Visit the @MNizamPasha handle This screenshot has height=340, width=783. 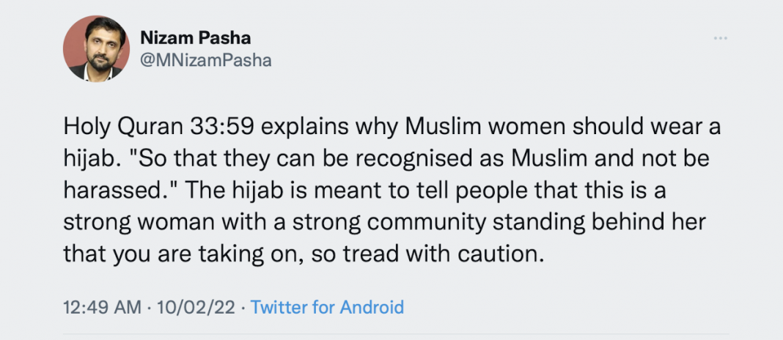pos(205,61)
